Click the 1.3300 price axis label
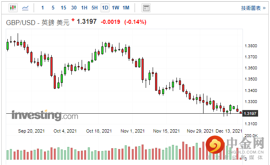 [251, 102]
